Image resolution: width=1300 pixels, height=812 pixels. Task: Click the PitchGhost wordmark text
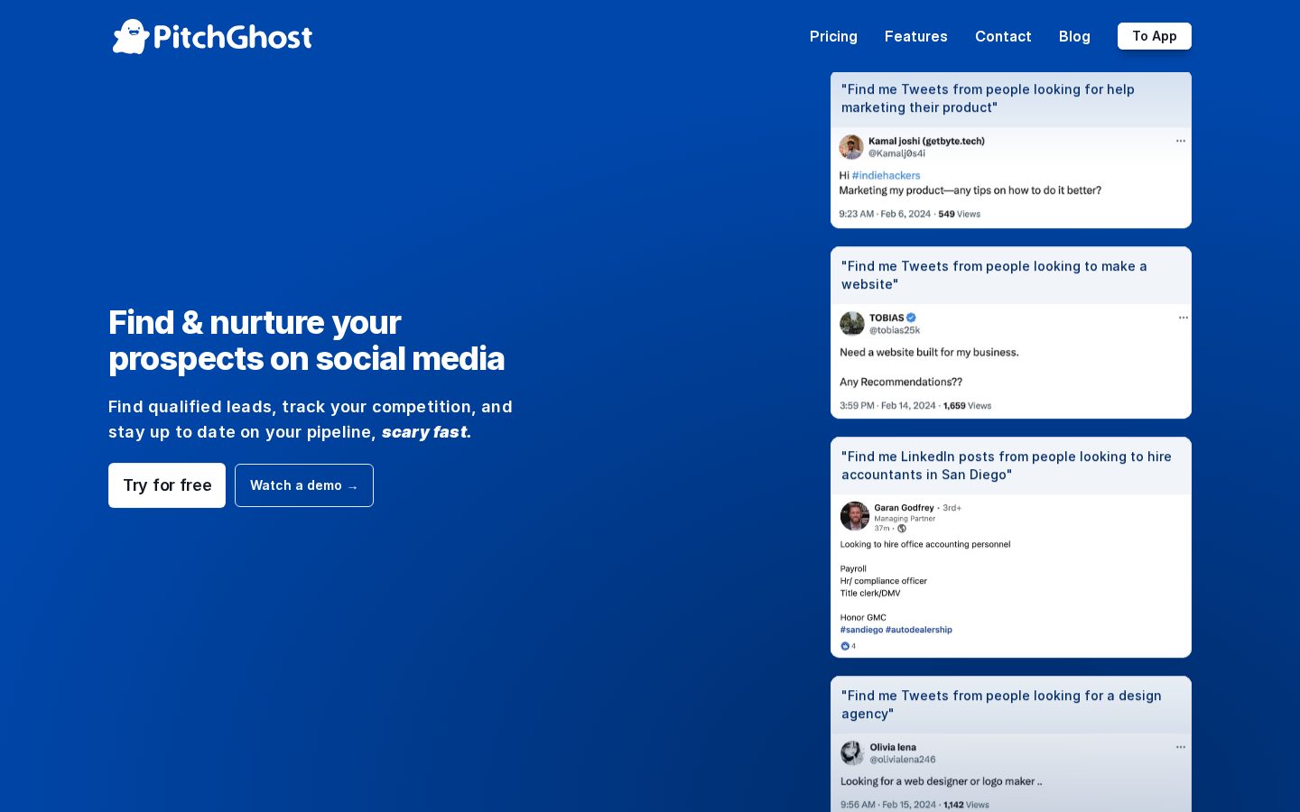(233, 37)
